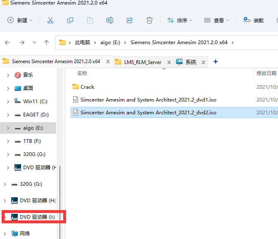
Task: Click aigo (E:) breadcrumb in address bar
Action: pos(110,43)
